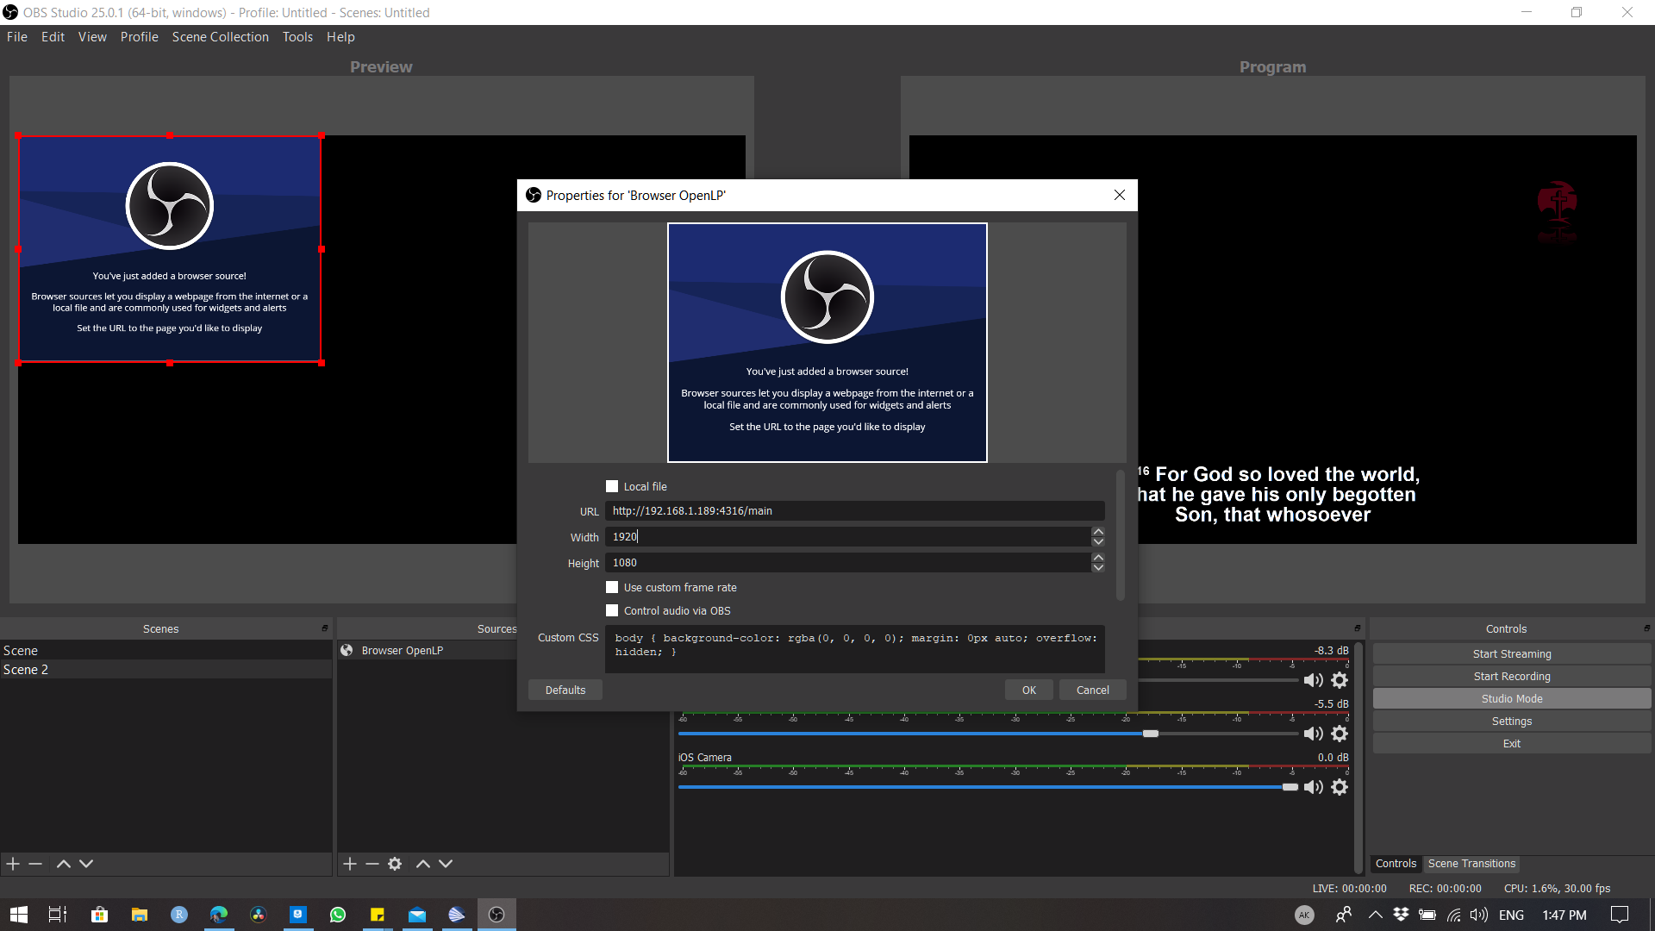
Task: Decrease Height using the down stepper arrow
Action: coord(1098,567)
